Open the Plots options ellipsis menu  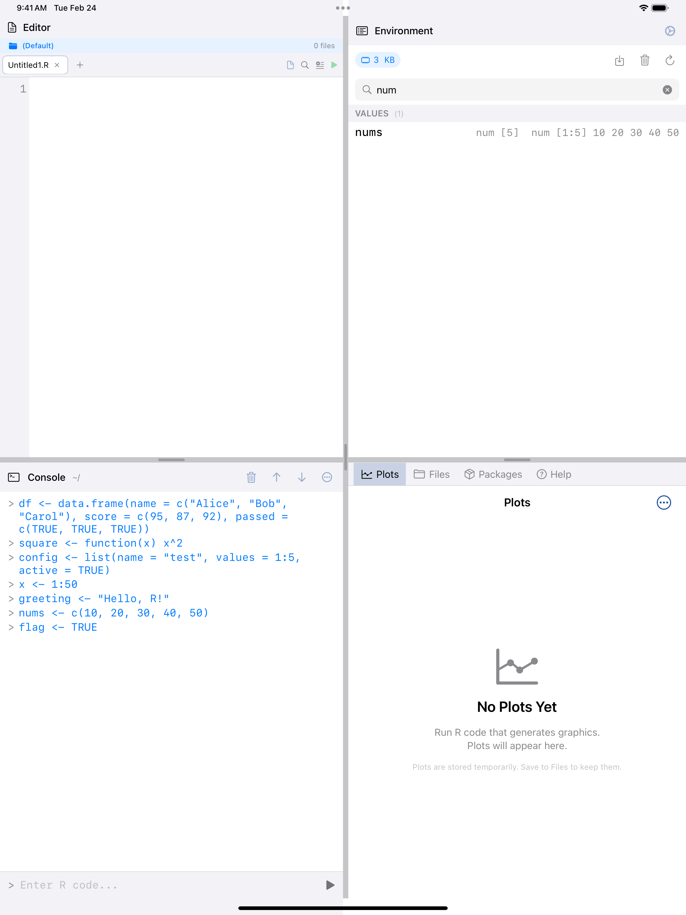pos(663,503)
